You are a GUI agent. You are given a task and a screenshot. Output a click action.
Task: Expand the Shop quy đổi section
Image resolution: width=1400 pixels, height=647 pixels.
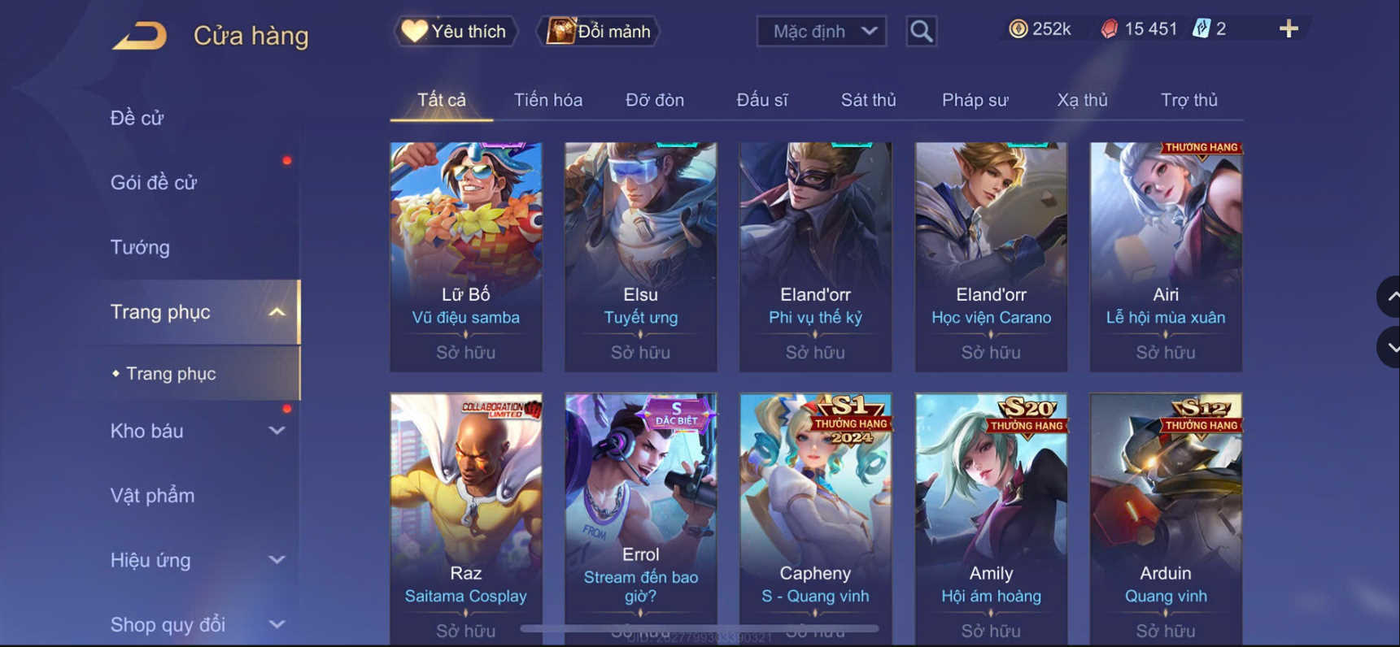(277, 624)
